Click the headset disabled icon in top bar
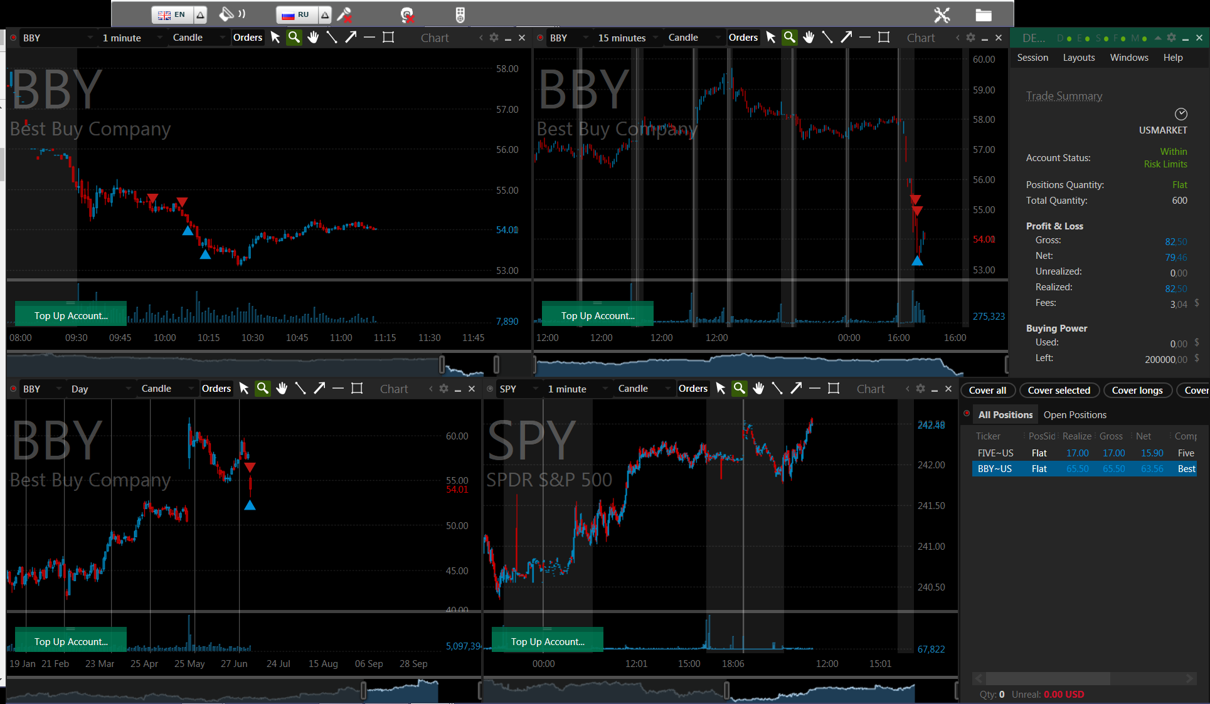The height and width of the screenshot is (704, 1210). click(x=408, y=15)
